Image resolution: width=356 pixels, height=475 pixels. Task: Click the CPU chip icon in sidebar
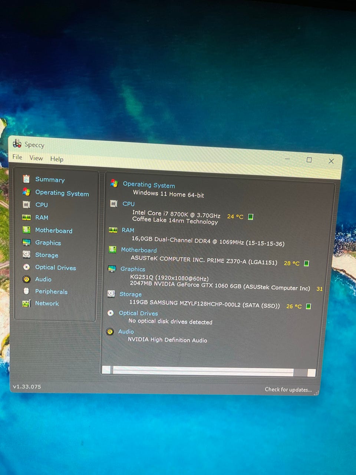pos(26,204)
